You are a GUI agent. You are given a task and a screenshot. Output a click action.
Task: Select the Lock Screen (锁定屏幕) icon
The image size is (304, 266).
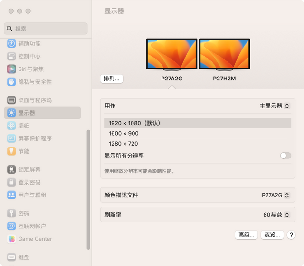[x=11, y=169]
